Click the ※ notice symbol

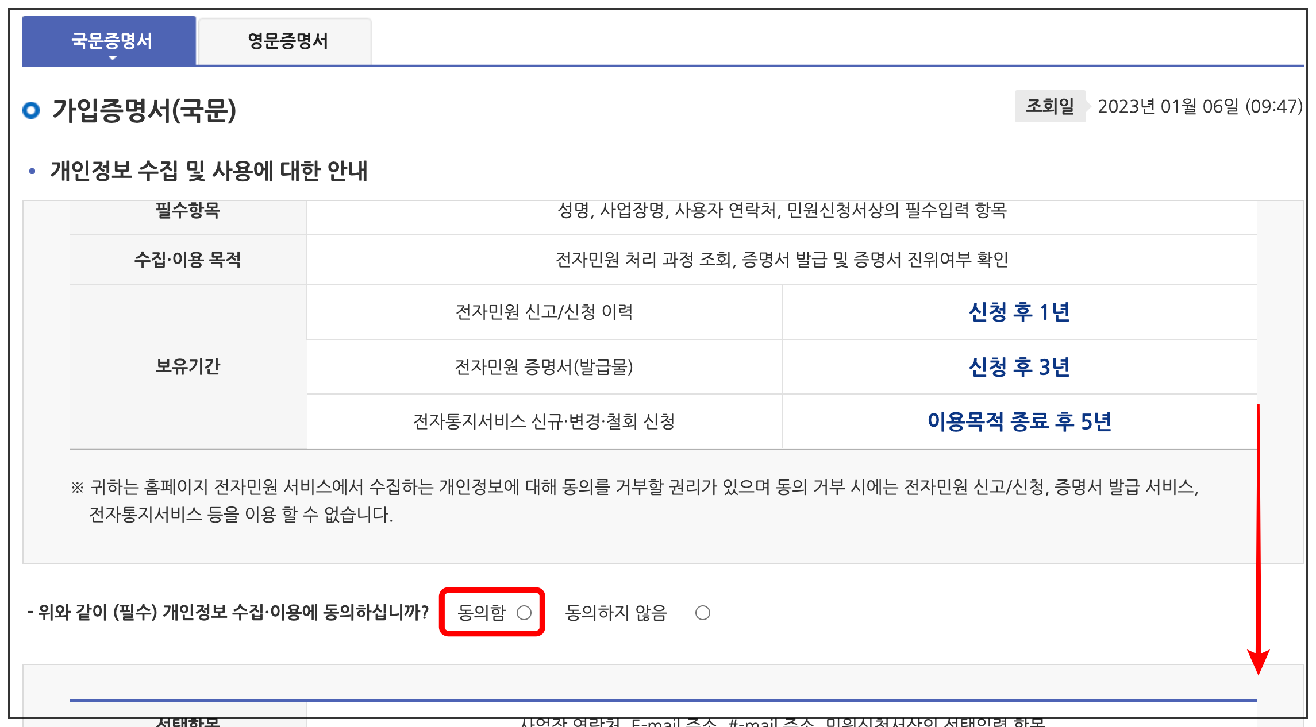tap(78, 488)
